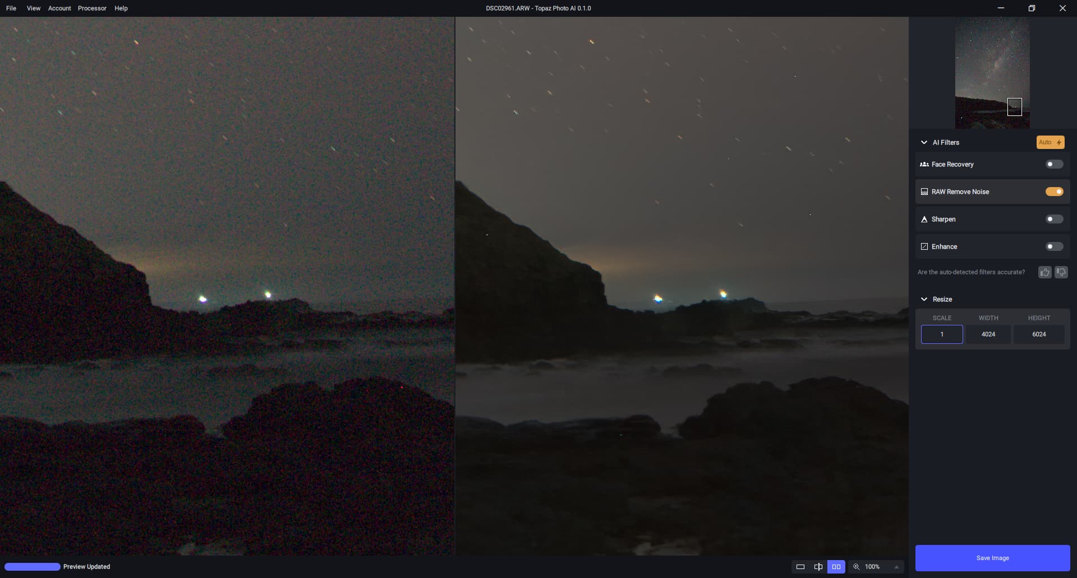Click the zoom magnifier icon
The image size is (1077, 578).
tap(857, 567)
